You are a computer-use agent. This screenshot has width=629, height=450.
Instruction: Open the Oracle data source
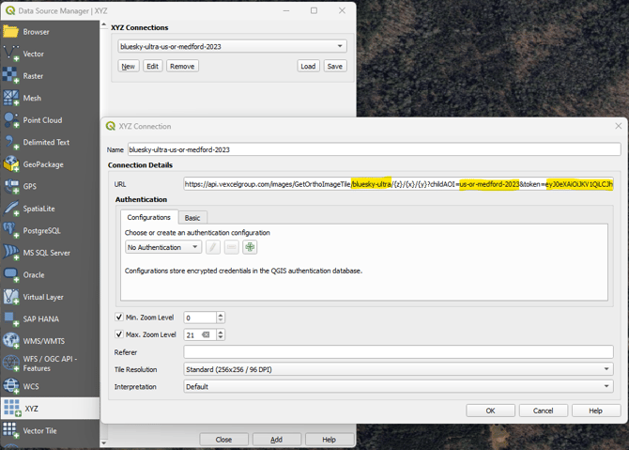[x=50, y=275]
